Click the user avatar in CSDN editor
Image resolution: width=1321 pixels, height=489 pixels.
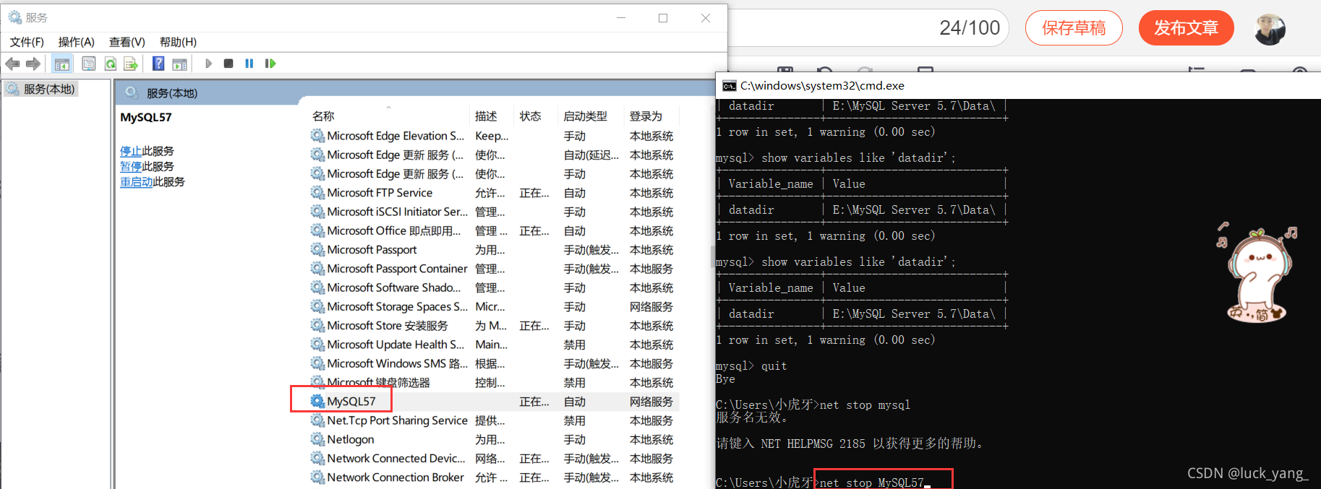click(1270, 30)
